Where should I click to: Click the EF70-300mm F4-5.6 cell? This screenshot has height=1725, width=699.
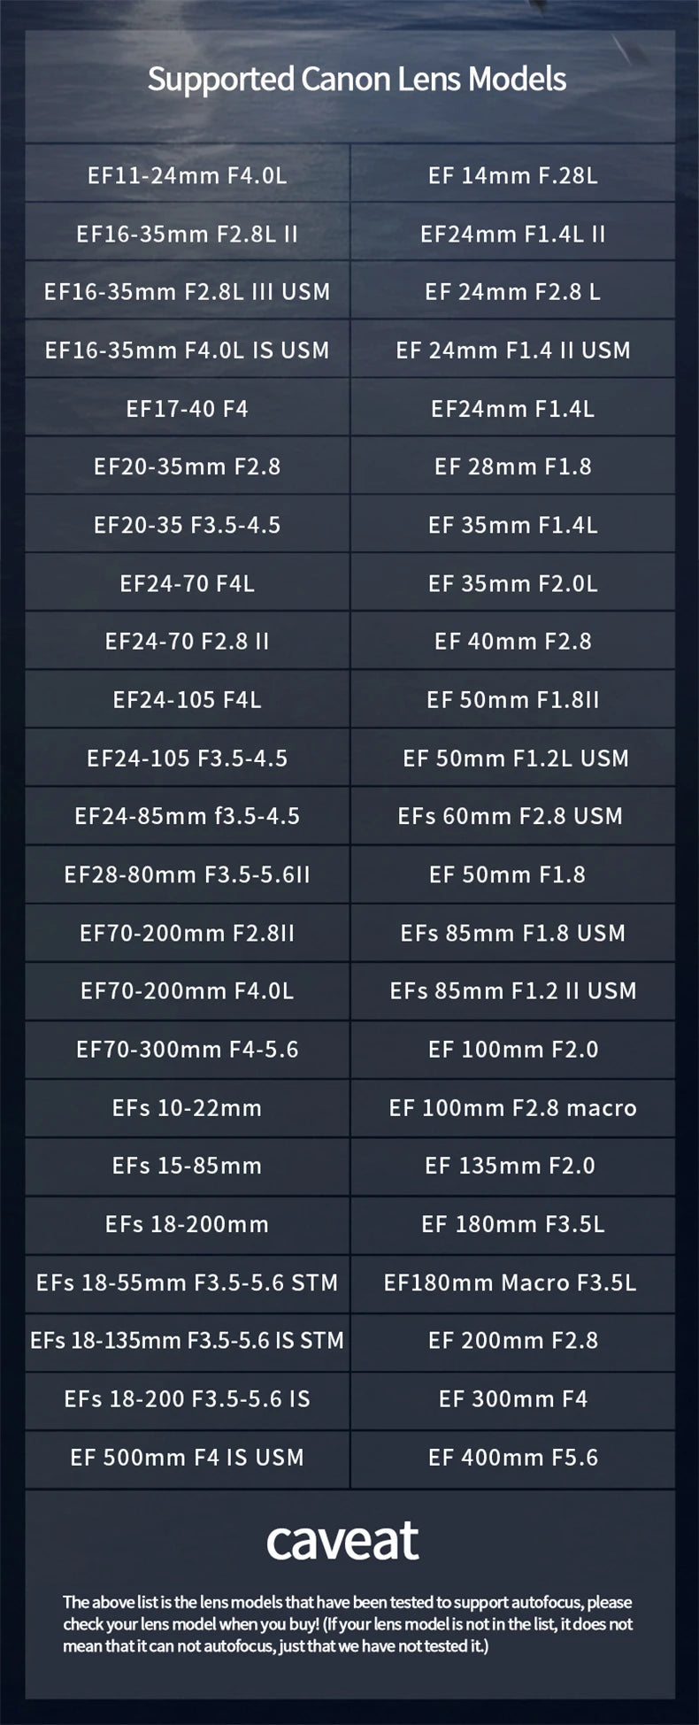tap(188, 1049)
